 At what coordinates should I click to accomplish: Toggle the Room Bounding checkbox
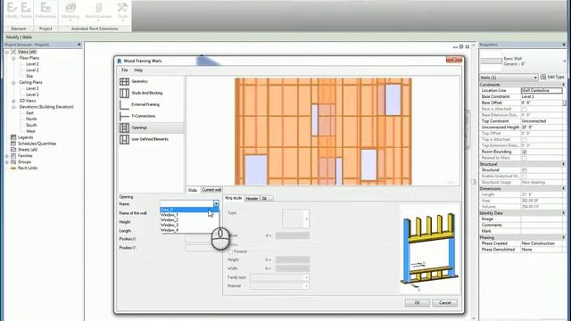point(525,152)
